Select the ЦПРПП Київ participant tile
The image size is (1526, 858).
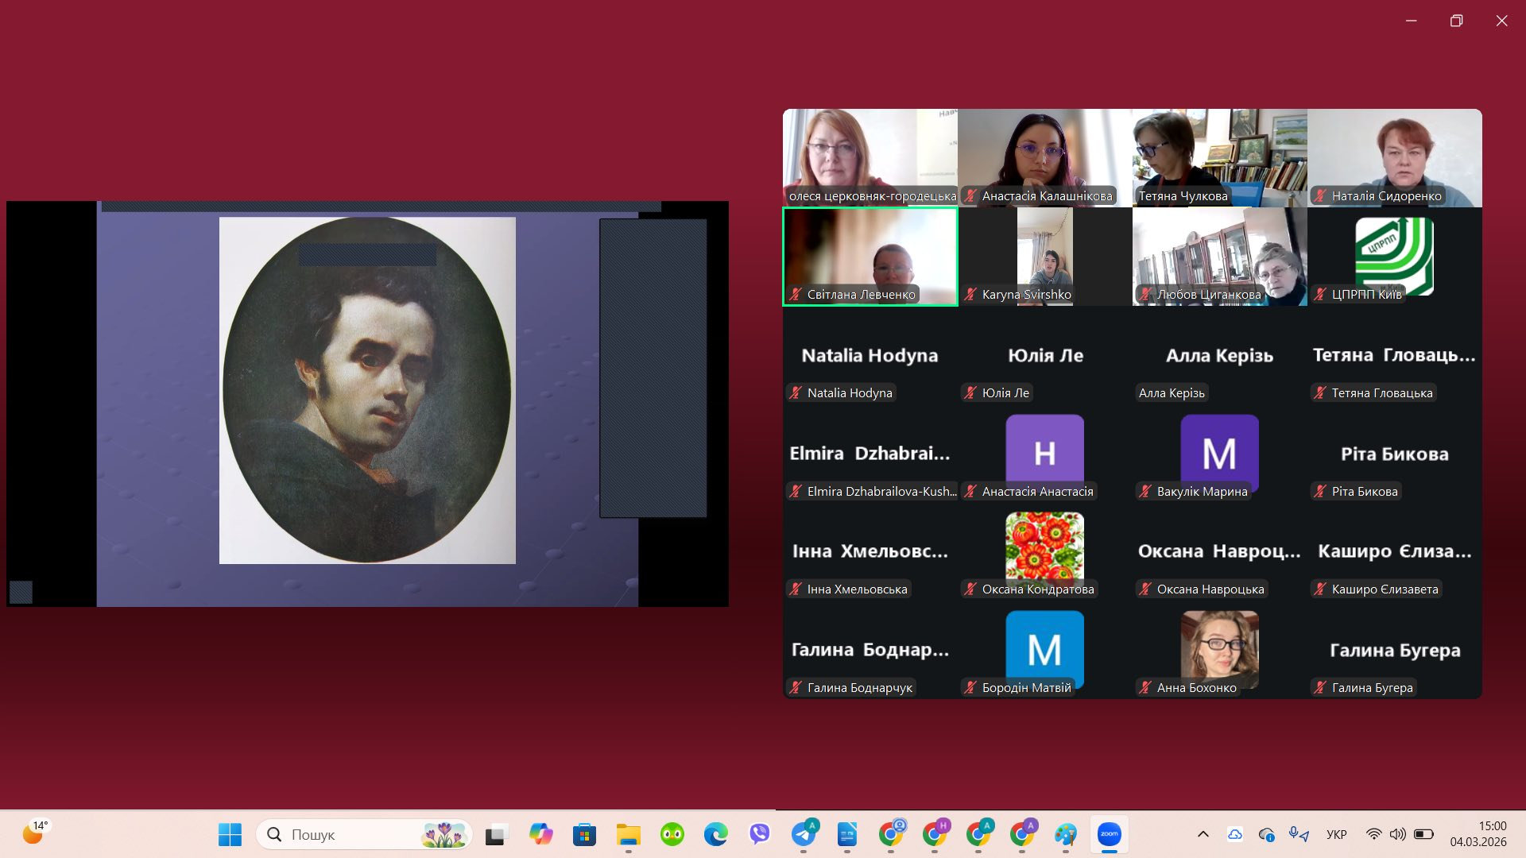point(1395,257)
